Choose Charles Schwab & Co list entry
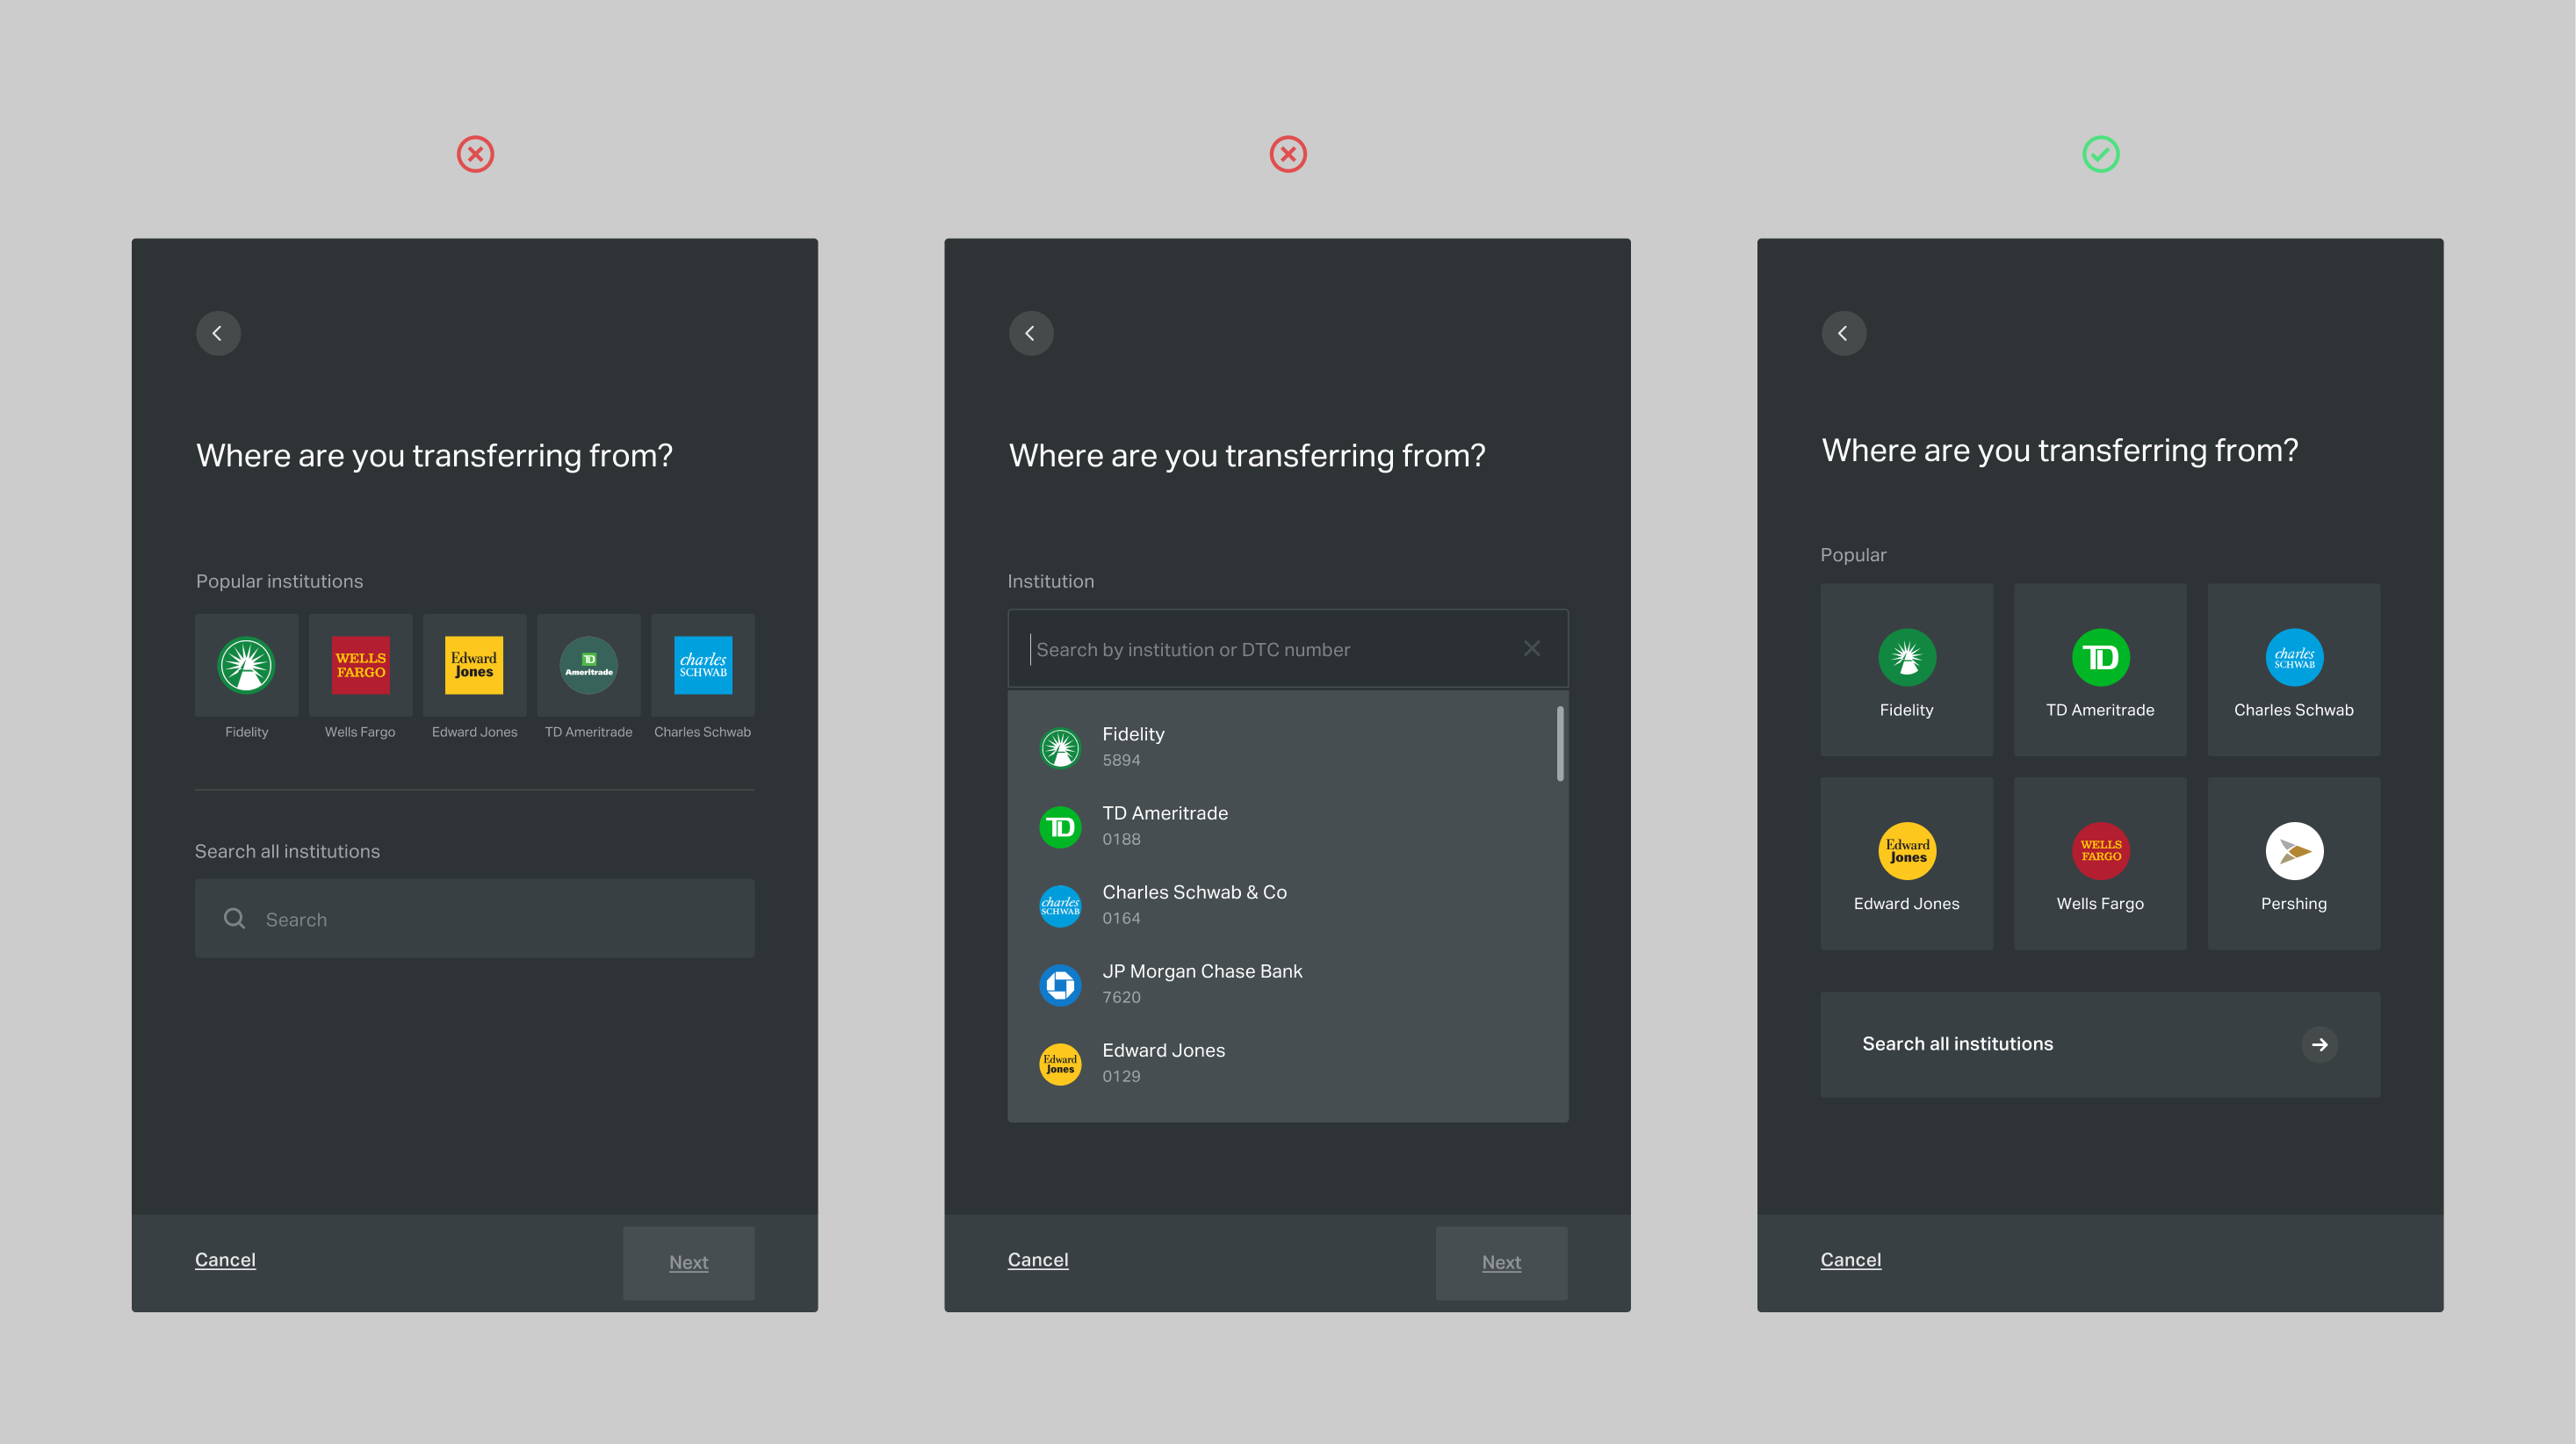 click(x=1192, y=905)
